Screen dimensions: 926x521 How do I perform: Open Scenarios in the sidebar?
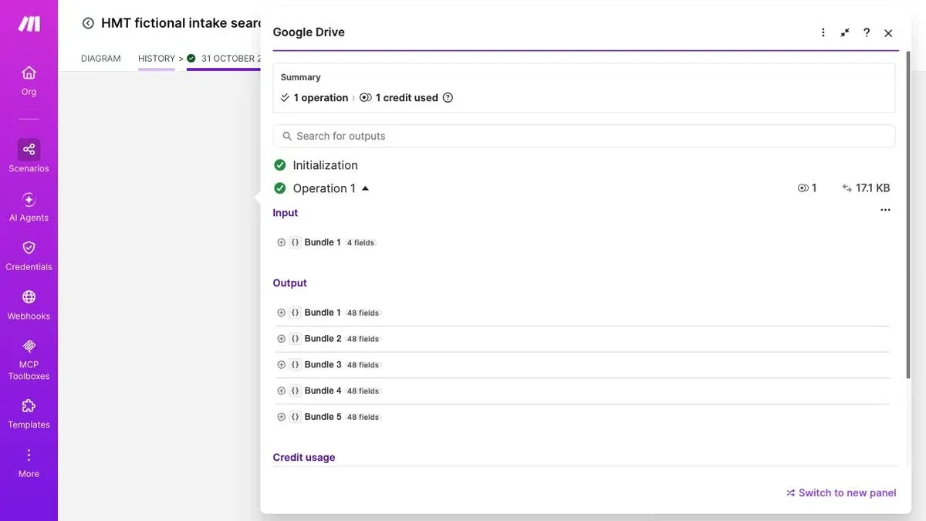tap(29, 156)
